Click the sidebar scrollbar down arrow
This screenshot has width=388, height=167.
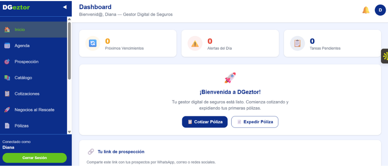tap(69, 132)
